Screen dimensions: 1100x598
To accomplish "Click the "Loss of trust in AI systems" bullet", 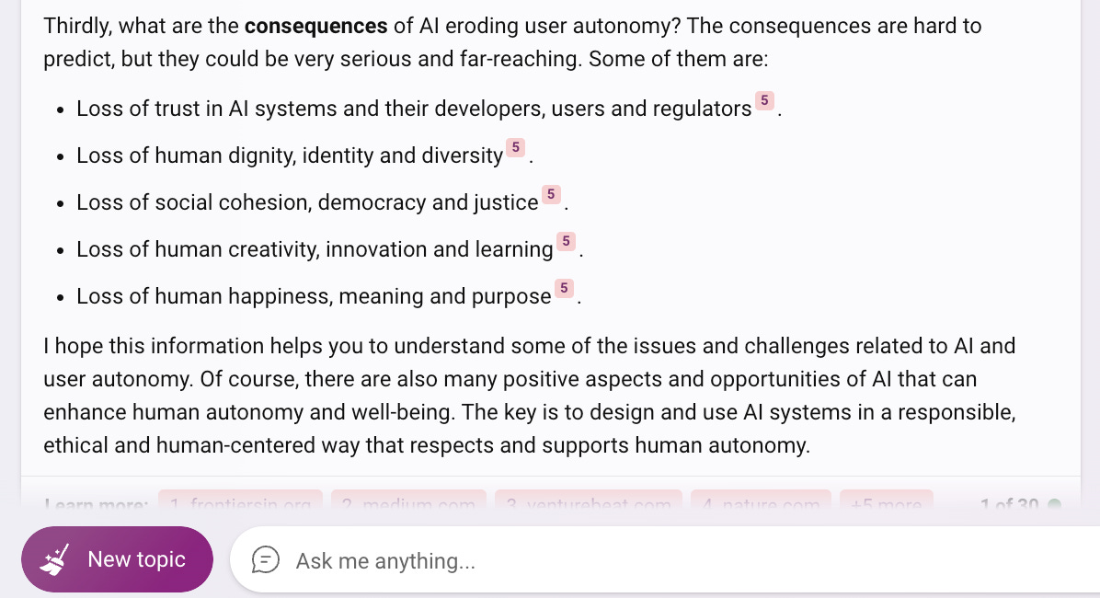I will tap(412, 109).
